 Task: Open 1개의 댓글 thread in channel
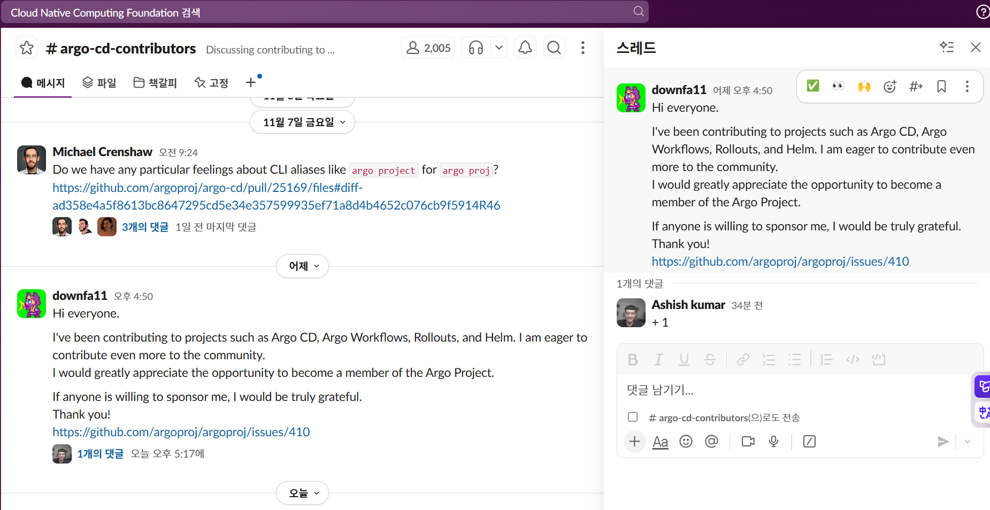pyautogui.click(x=101, y=454)
